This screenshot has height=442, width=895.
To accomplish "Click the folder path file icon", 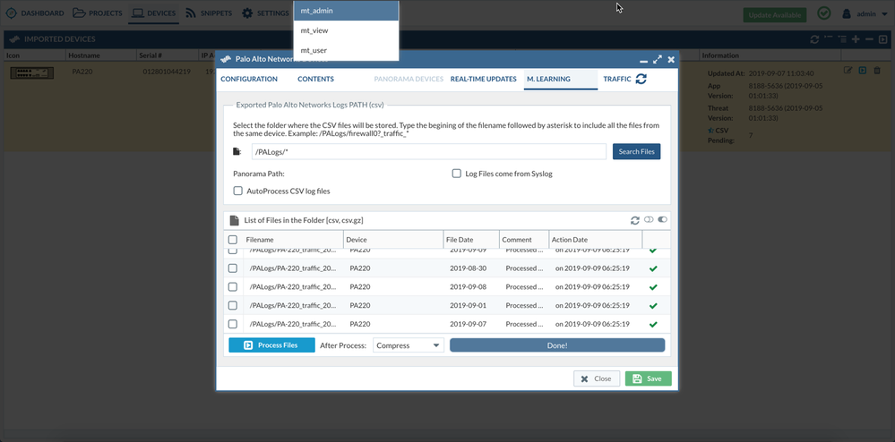I will click(x=237, y=152).
